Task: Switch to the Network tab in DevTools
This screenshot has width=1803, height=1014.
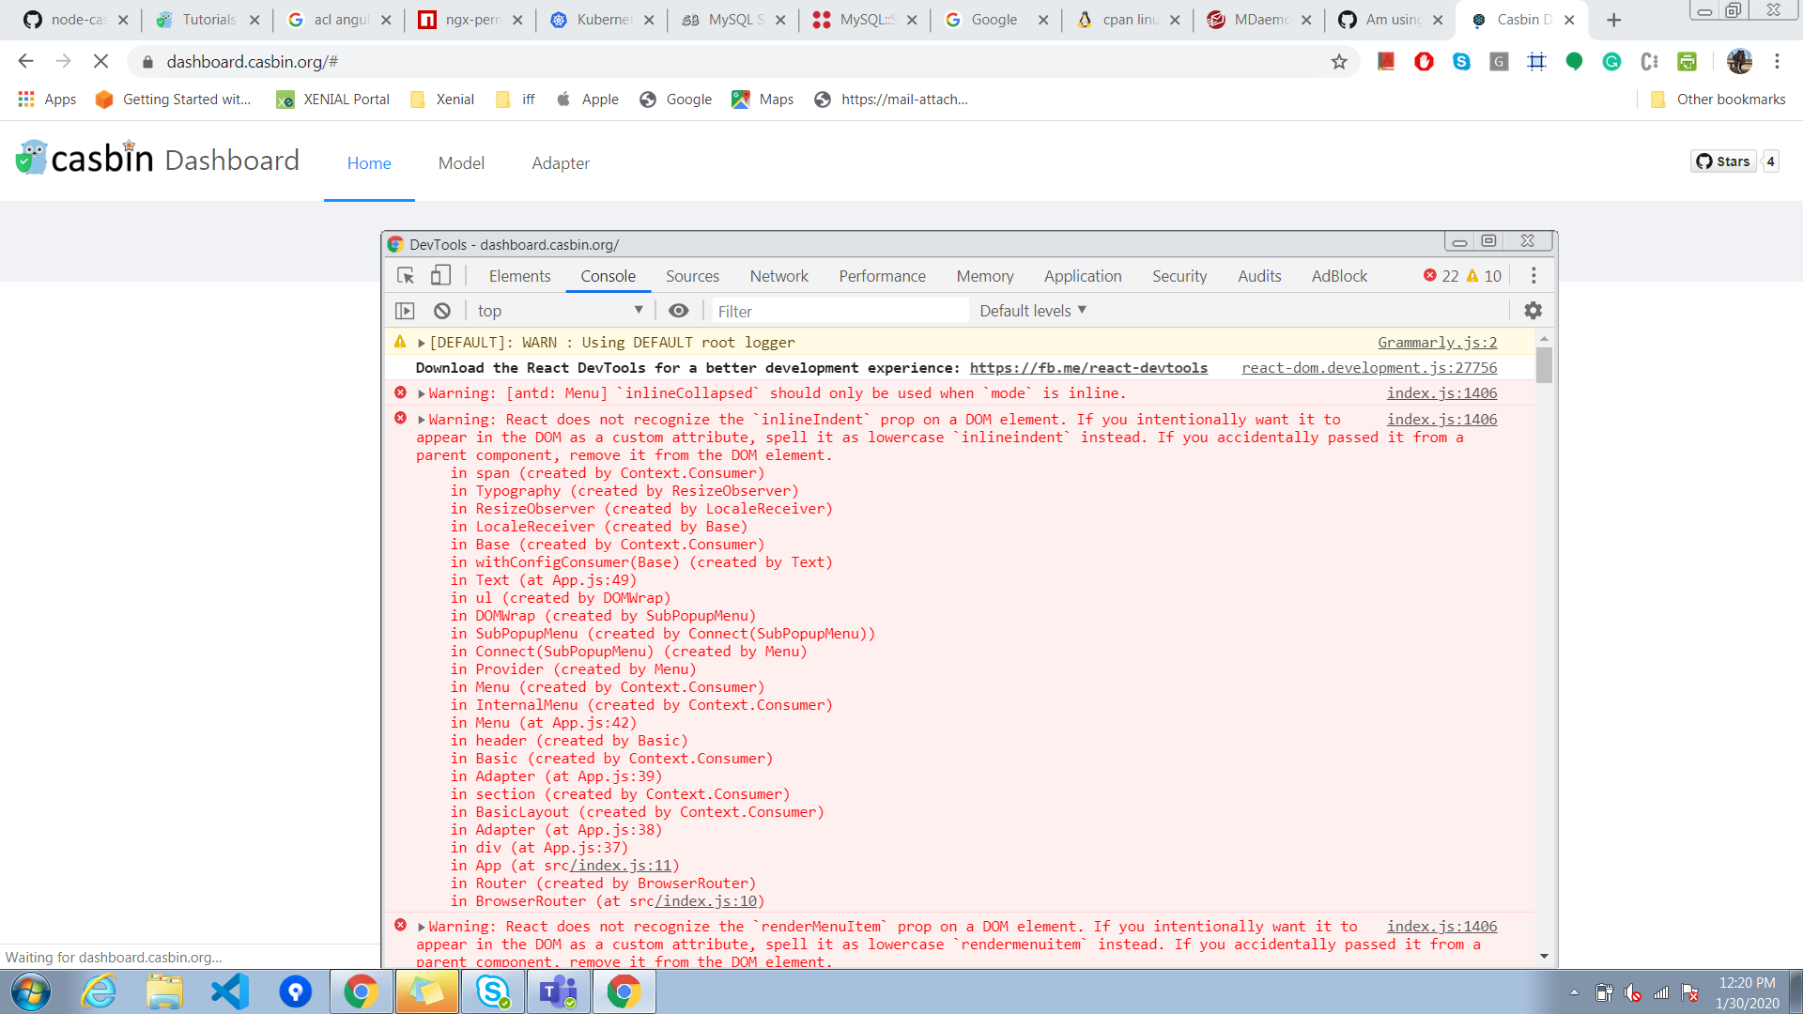Action: (778, 275)
